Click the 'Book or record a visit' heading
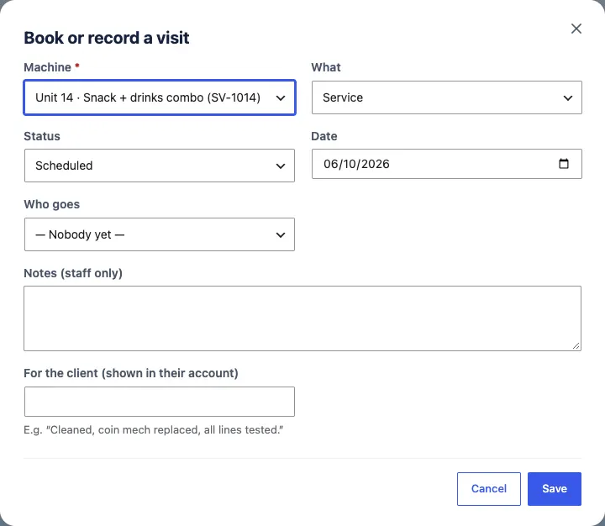This screenshot has width=605, height=526. point(107,38)
